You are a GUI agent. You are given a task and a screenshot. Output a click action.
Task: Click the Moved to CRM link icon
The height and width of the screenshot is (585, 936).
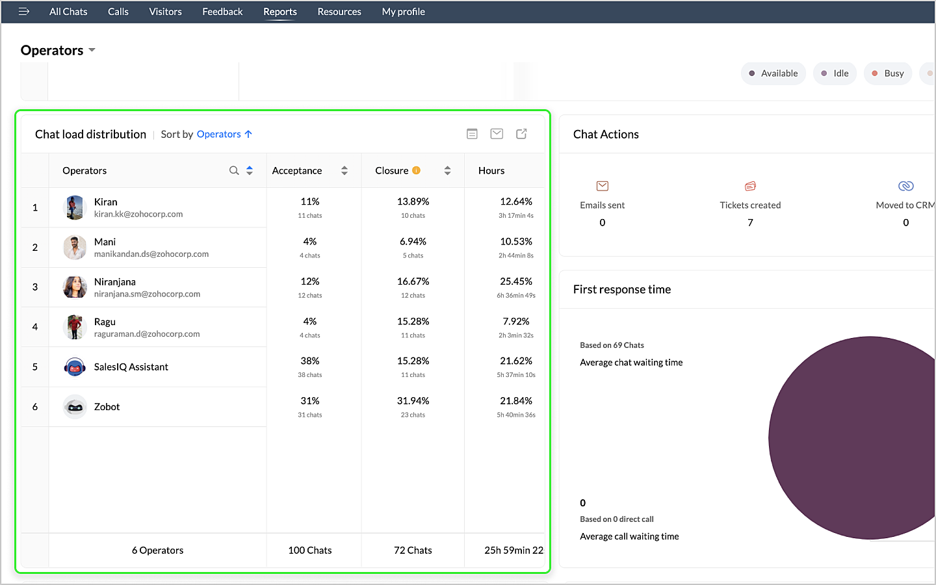click(x=905, y=187)
